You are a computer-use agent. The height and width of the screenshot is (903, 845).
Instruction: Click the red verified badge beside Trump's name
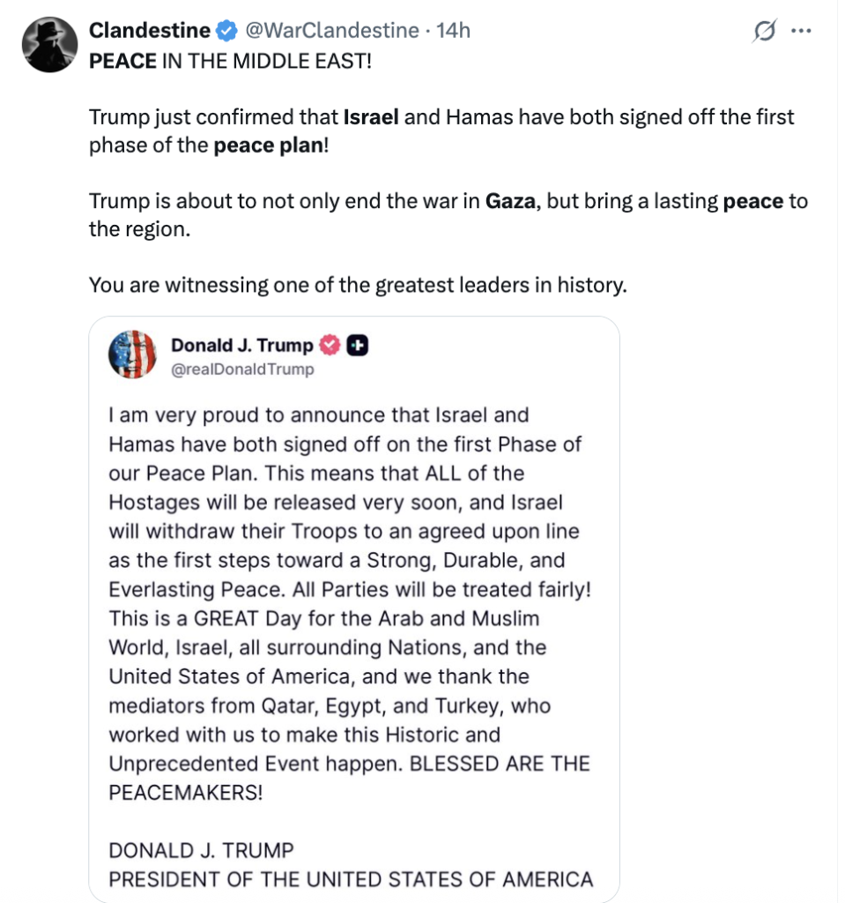click(330, 346)
